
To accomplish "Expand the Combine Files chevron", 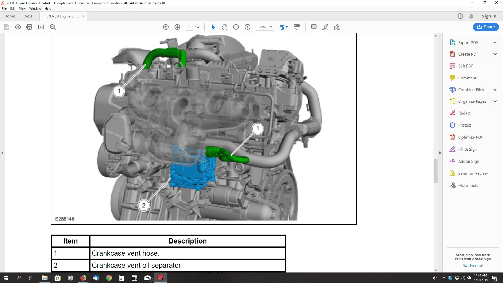I will coord(495,90).
